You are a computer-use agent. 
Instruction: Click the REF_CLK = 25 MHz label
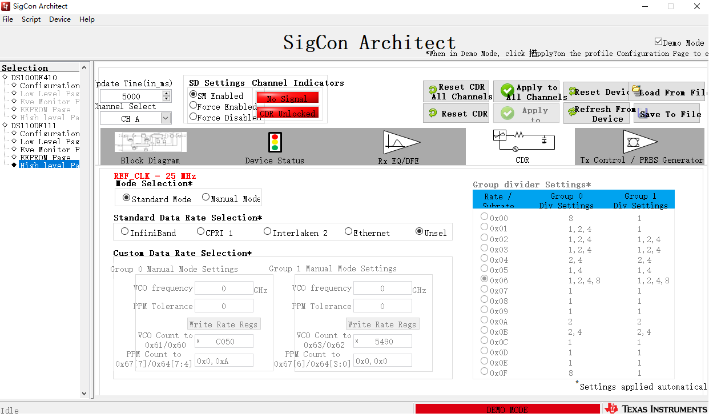(x=155, y=176)
